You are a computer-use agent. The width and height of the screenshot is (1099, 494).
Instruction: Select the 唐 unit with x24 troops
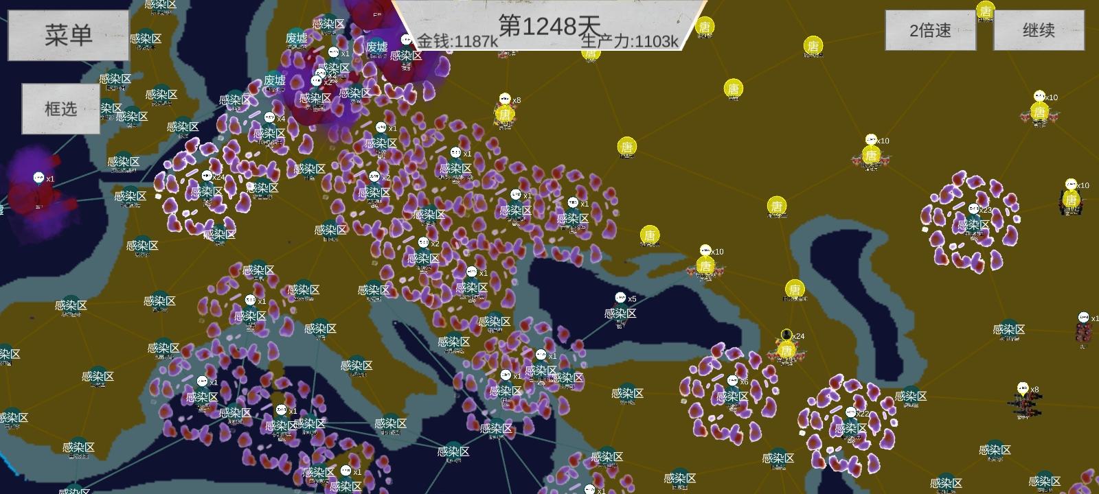tap(786, 351)
